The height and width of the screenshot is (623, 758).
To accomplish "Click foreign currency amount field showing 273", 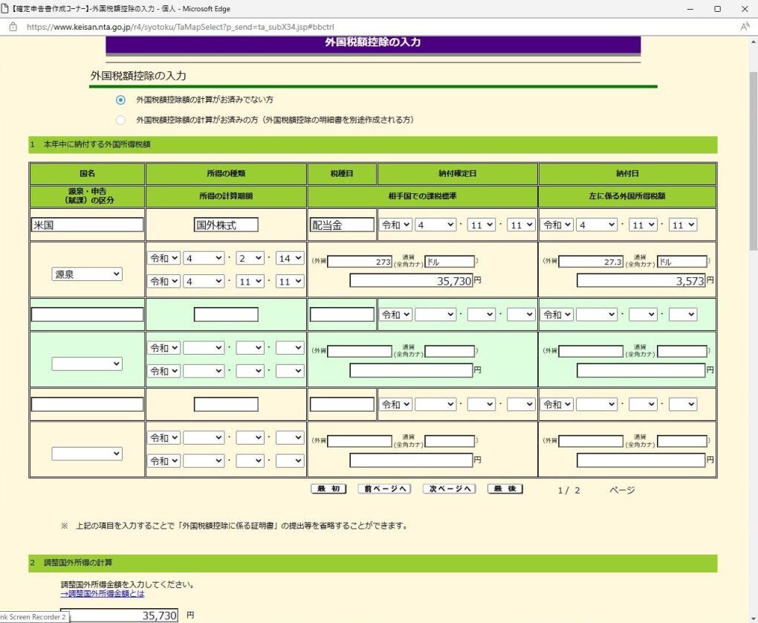I will (360, 262).
